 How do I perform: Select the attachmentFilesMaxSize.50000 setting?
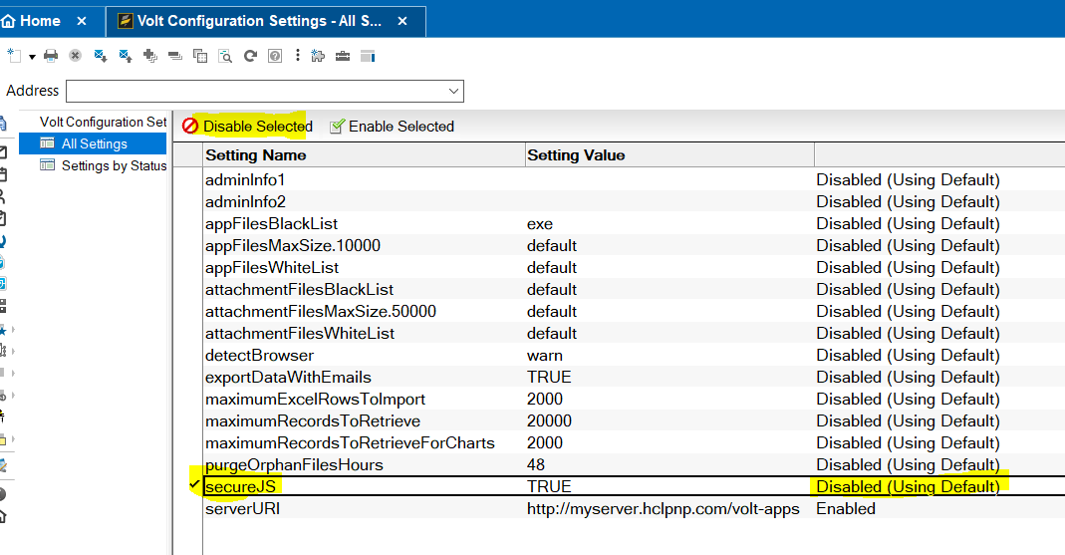321,311
